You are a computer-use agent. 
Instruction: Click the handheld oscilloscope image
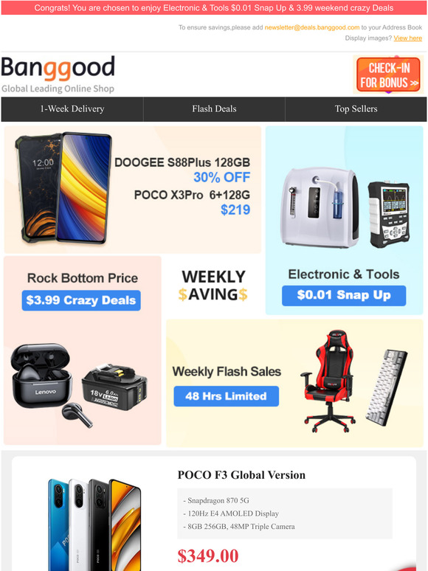(x=389, y=214)
